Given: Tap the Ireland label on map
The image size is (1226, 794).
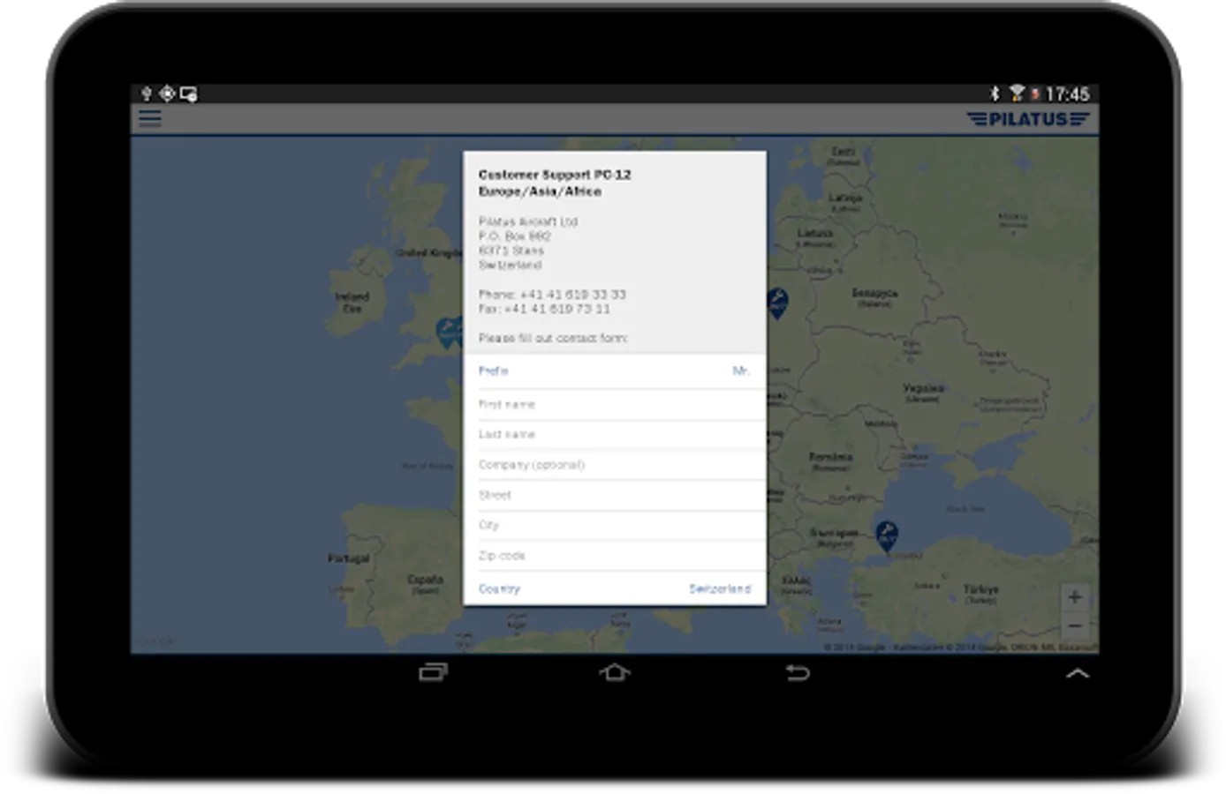Looking at the screenshot, I should [352, 296].
